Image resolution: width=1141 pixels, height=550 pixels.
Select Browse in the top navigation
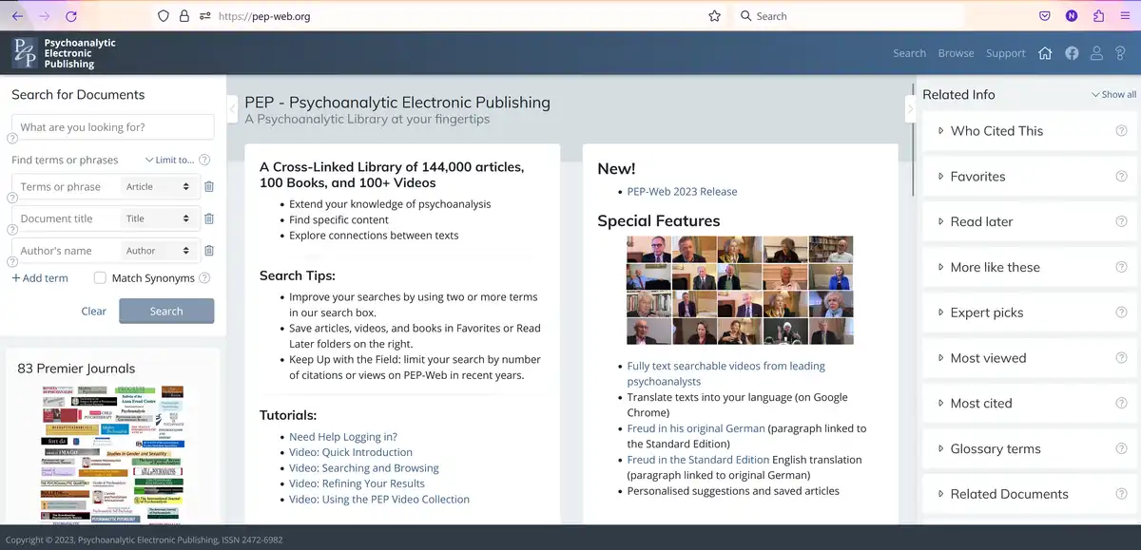(x=956, y=53)
